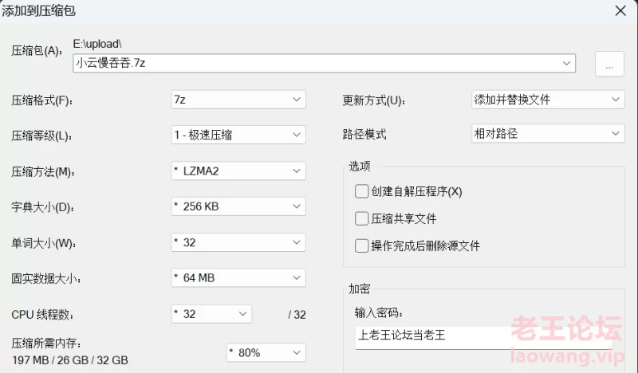Click the E:\upload\ path text

click(97, 44)
